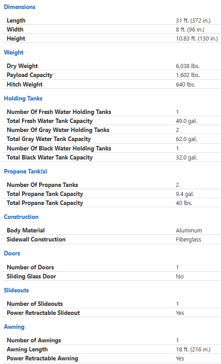221x364 pixels.
Task: Select the Dry Weight value 6,038 lbs.
Action: coord(188,66)
